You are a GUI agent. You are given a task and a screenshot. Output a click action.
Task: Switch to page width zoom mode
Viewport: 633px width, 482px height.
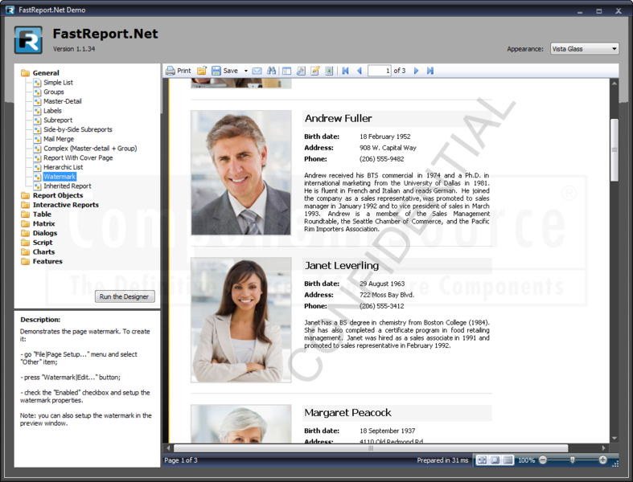pyautogui.click(x=482, y=460)
